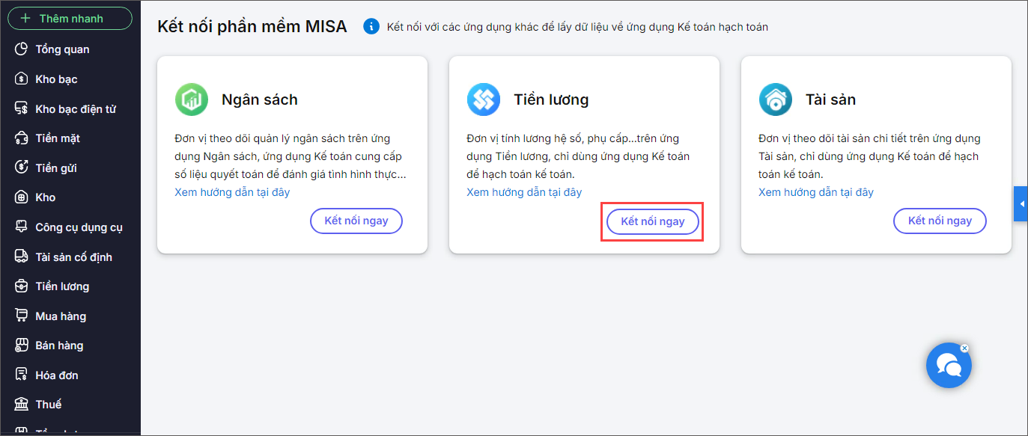Click the Tài sản house icon
This screenshot has width=1028, height=436.
[776, 99]
